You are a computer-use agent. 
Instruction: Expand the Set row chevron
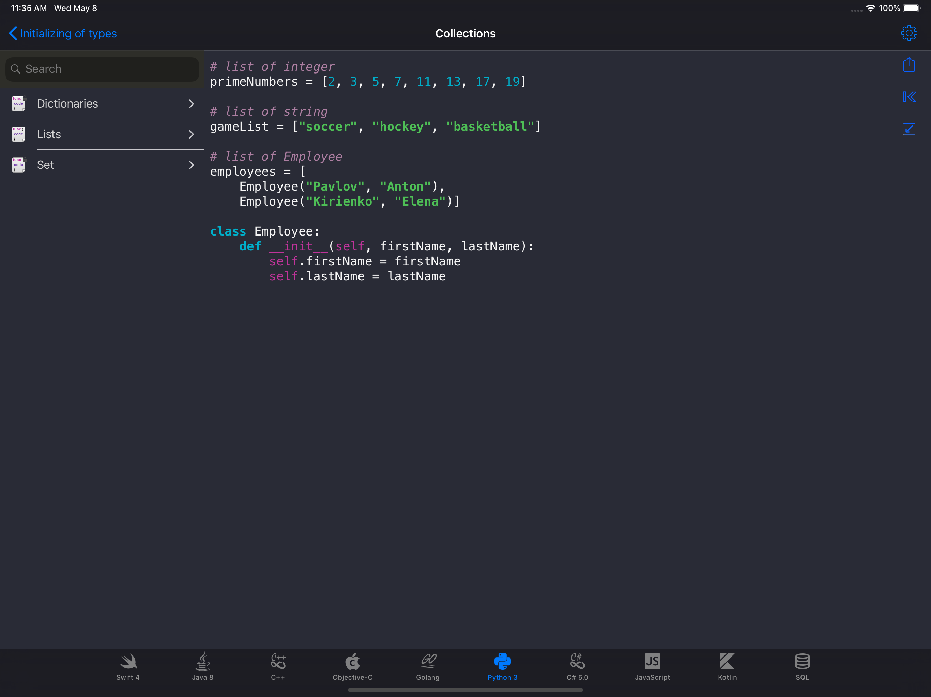192,165
